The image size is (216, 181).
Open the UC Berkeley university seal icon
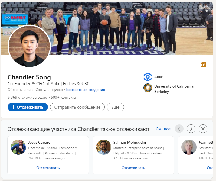[148, 88]
